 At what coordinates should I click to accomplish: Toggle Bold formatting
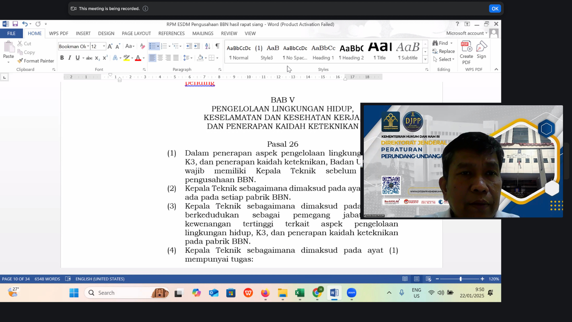[62, 58]
